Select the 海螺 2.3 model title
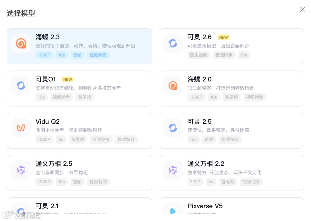311x221 pixels. [48, 37]
